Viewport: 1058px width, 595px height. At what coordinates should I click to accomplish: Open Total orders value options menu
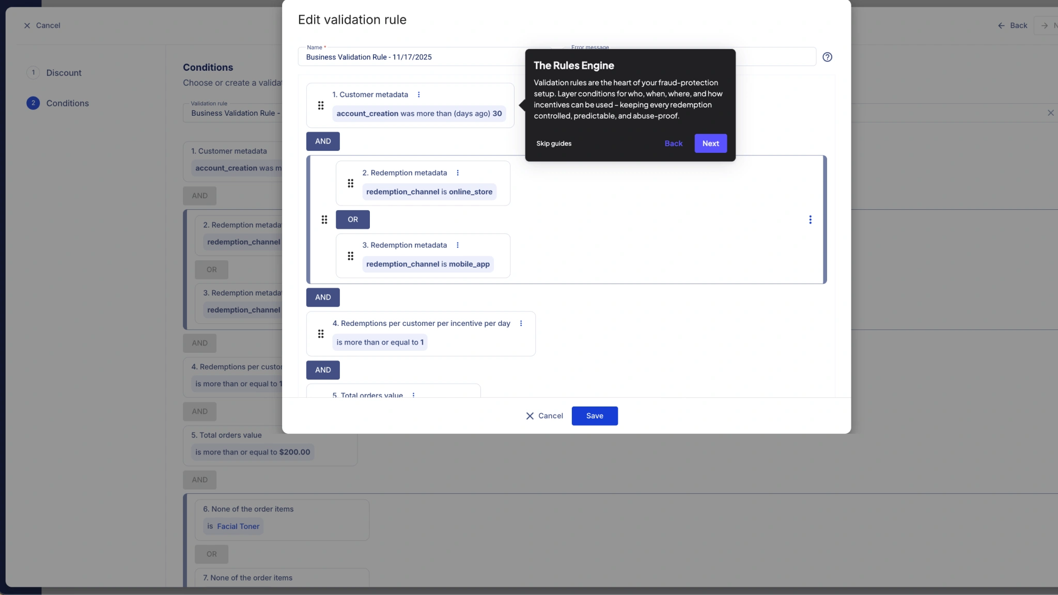(x=413, y=395)
